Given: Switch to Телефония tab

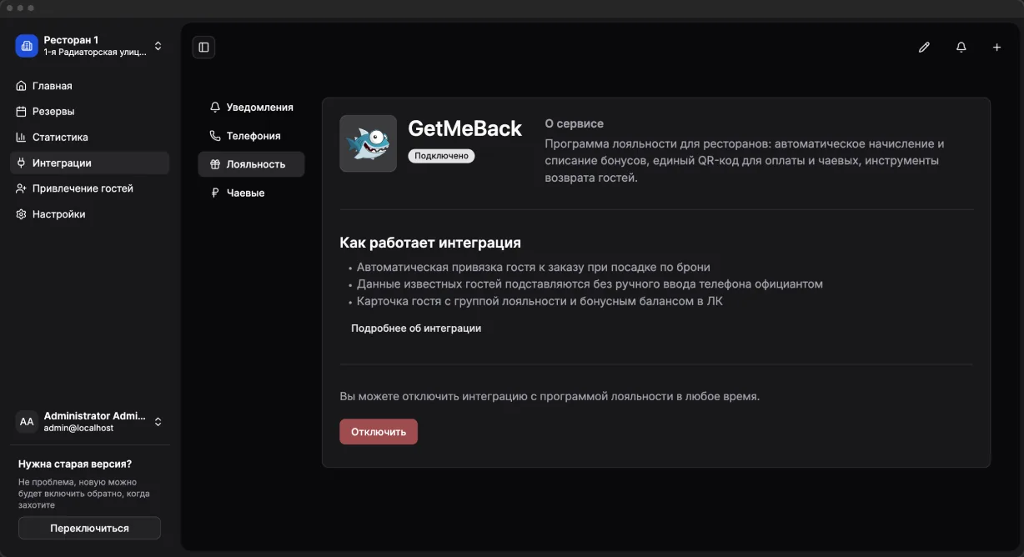Looking at the screenshot, I should (x=251, y=136).
